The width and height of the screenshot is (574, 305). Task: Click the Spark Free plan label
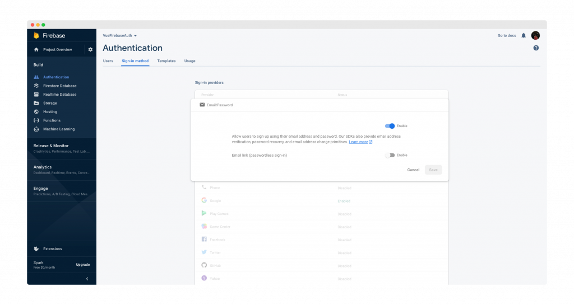pyautogui.click(x=44, y=265)
